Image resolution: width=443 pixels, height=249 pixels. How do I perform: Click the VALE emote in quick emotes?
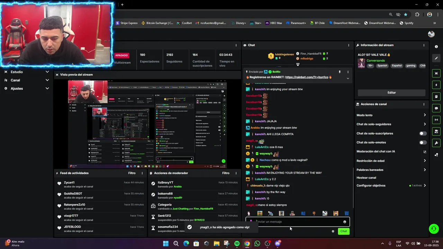coord(303,213)
